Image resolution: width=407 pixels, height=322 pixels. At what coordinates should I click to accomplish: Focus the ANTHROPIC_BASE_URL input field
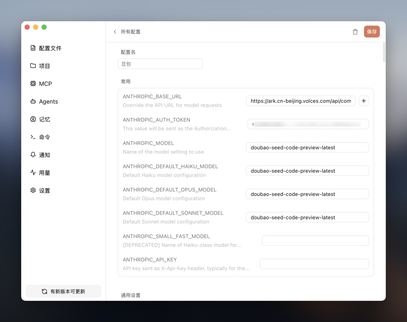(x=300, y=101)
